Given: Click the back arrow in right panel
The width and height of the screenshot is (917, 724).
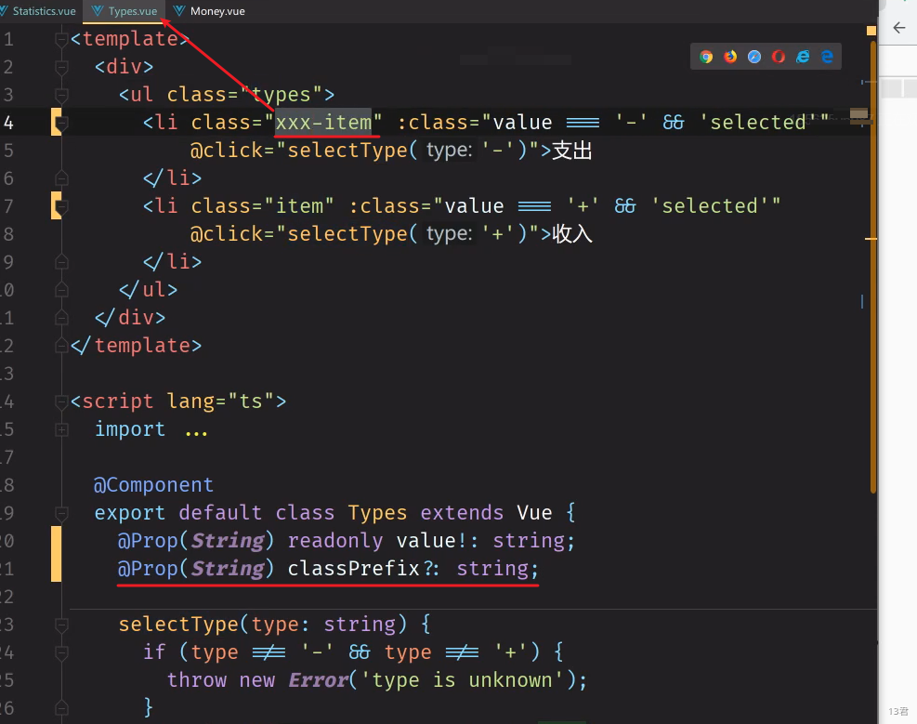Looking at the screenshot, I should [x=898, y=28].
